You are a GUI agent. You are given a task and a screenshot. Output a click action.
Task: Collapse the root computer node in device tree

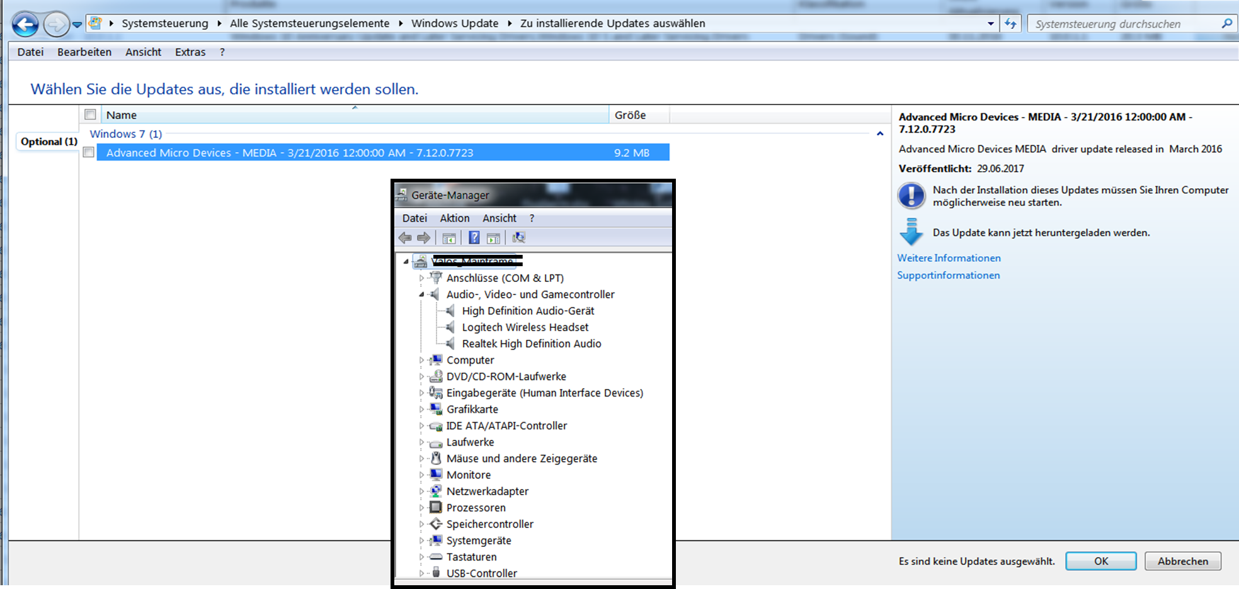pos(406,261)
